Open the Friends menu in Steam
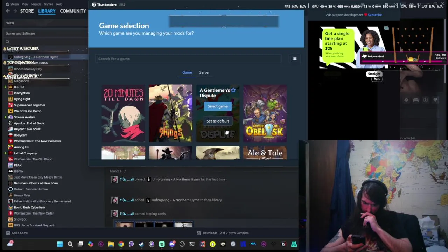The height and width of the screenshot is (252, 448). click(x=36, y=4)
